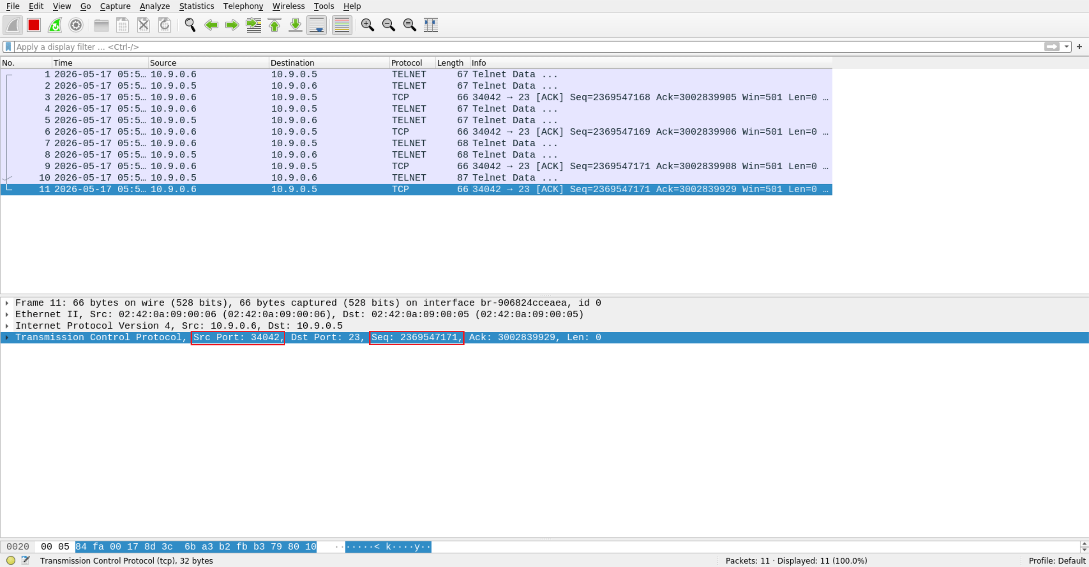
Task: Restart the current capture
Action: 55,25
